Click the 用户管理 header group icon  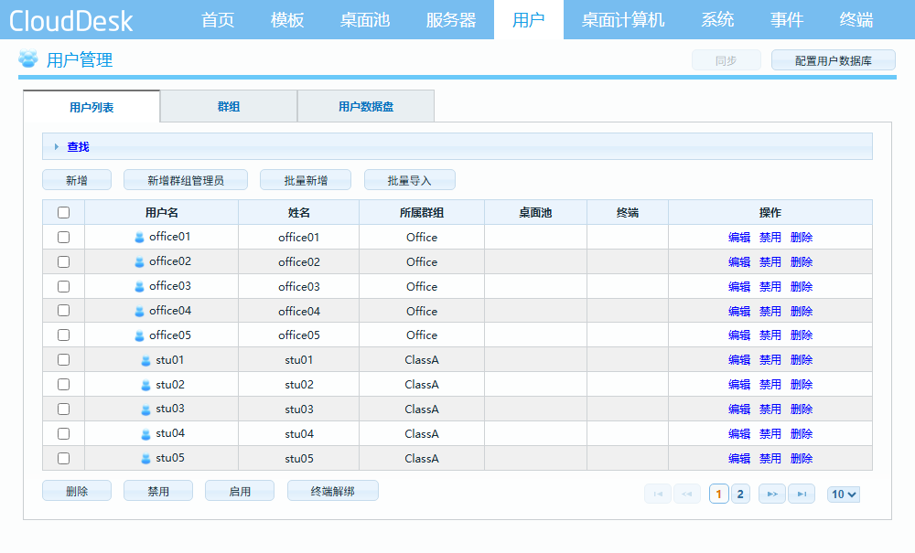(x=28, y=58)
